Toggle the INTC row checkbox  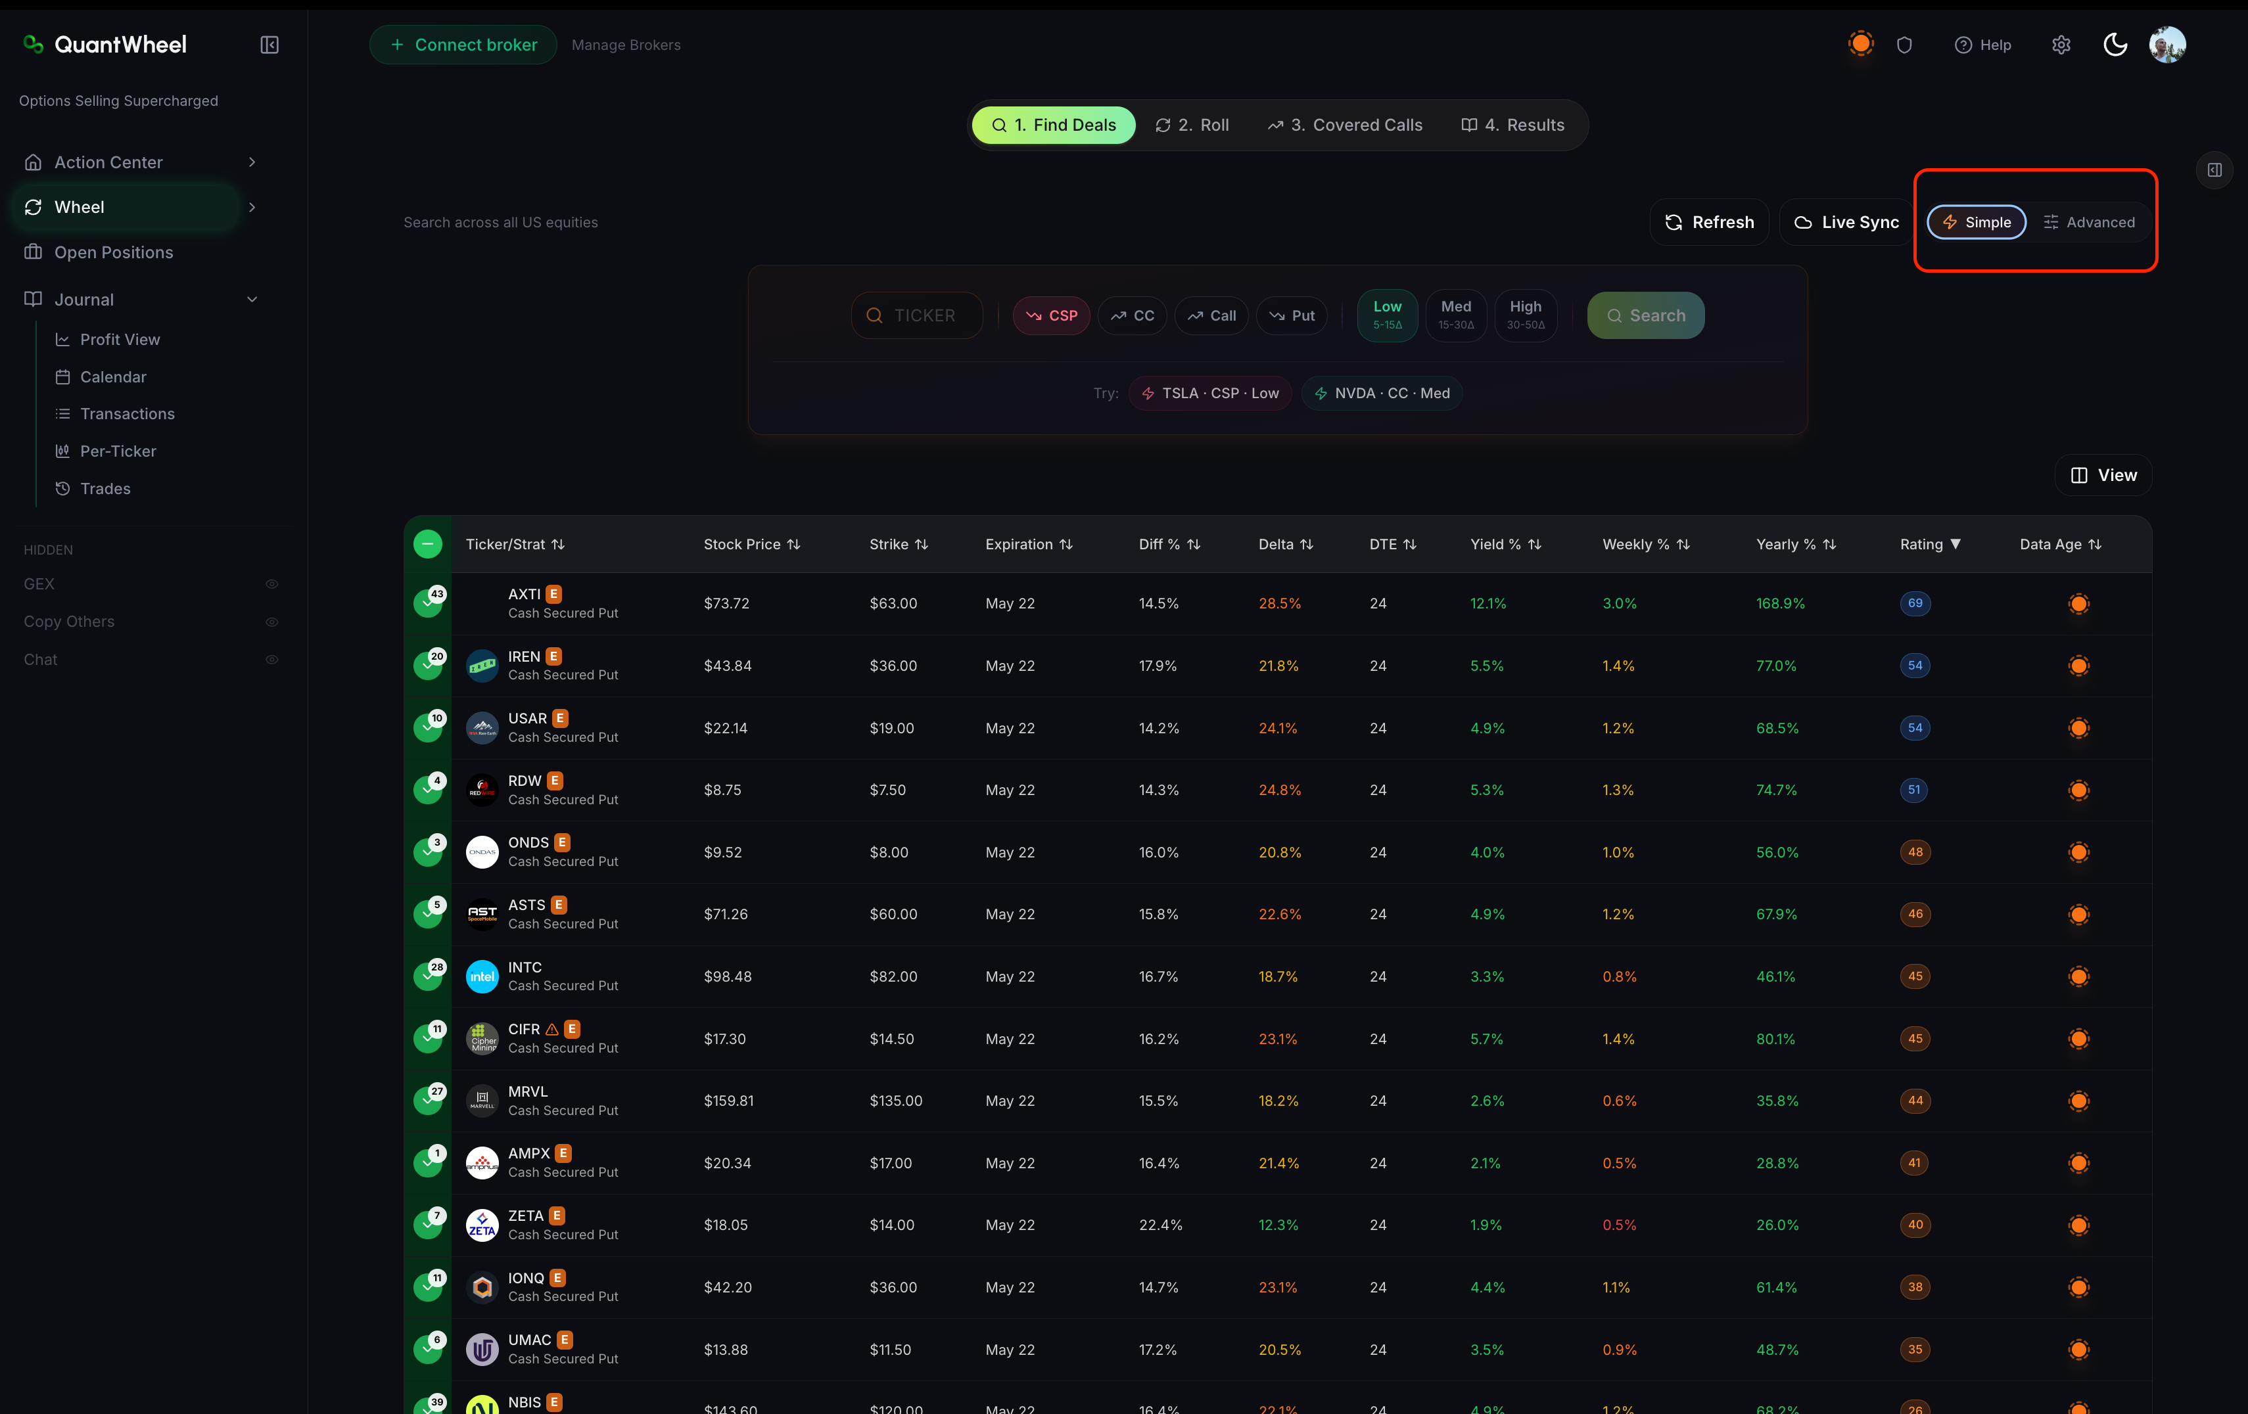[427, 976]
